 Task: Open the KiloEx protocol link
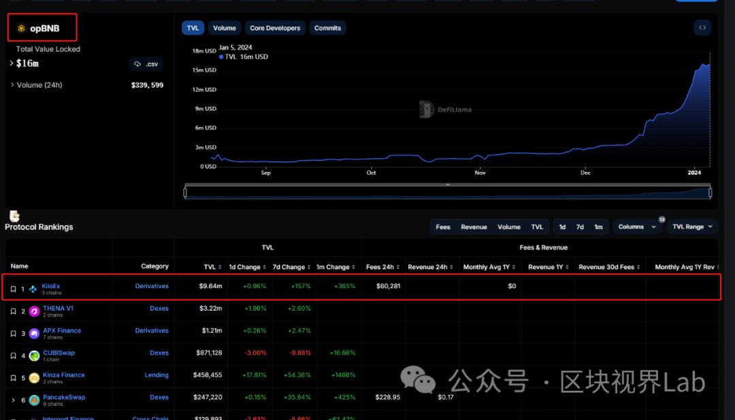[x=50, y=286]
